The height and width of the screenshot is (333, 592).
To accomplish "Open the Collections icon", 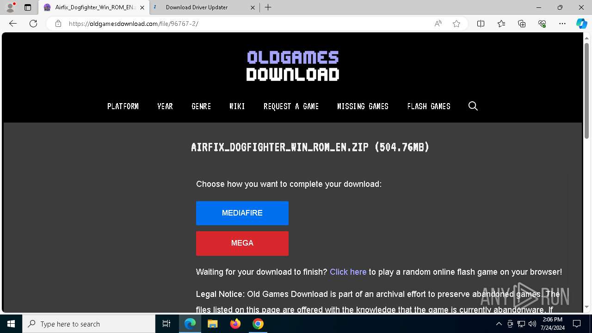I will pyautogui.click(x=522, y=24).
